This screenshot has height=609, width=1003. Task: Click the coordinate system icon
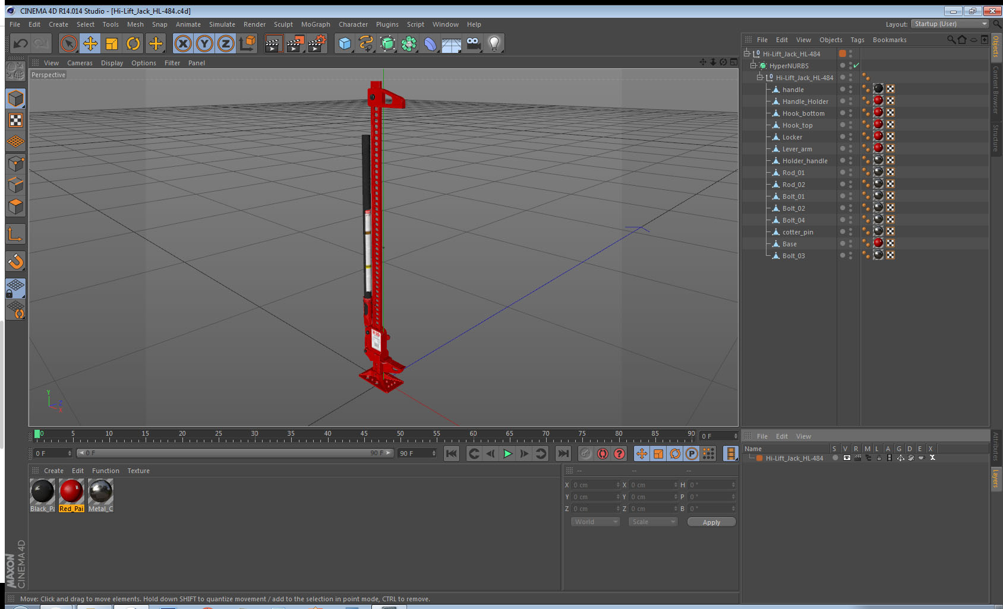point(247,43)
